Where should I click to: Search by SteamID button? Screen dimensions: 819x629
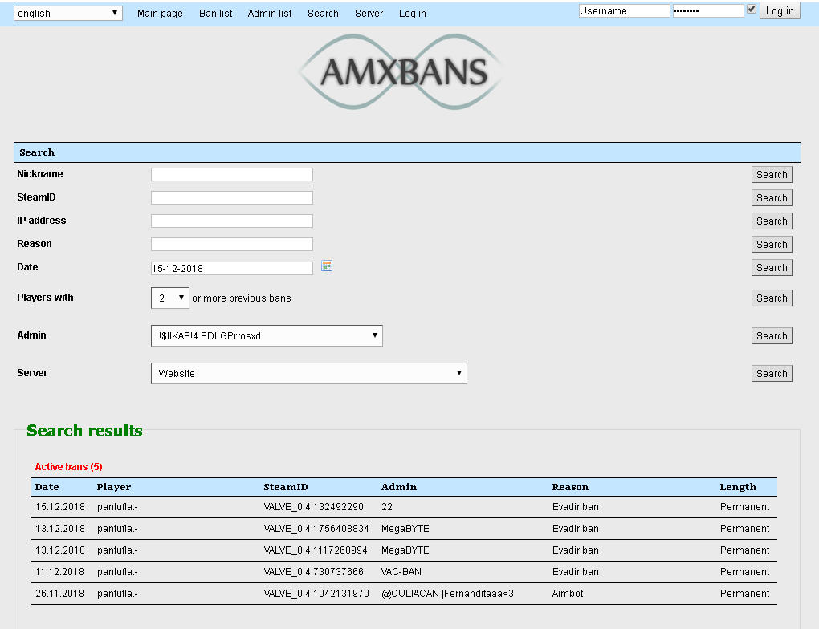pos(772,198)
